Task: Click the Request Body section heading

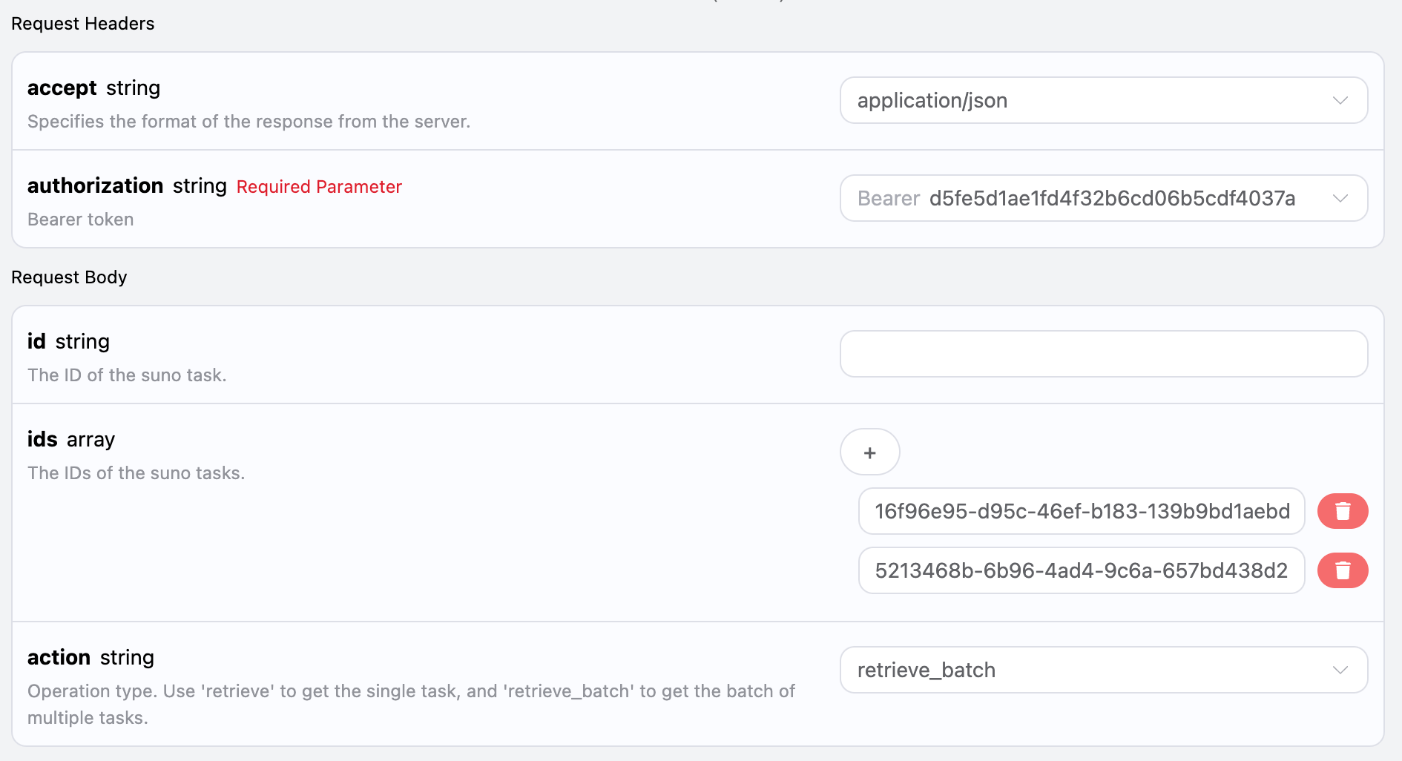Action: (69, 277)
